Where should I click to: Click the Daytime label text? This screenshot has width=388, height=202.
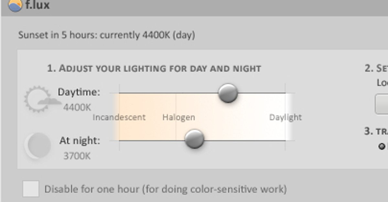click(79, 92)
